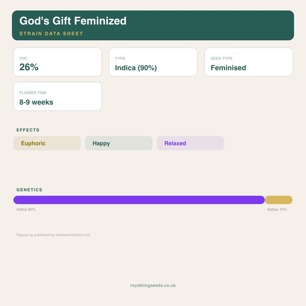306x306 pixels.
Task: Click the God's Gift Feminized title
Action: coord(73,21)
